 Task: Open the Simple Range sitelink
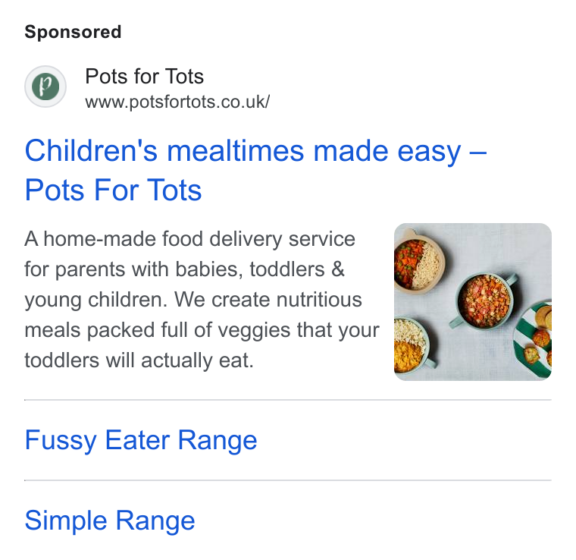(109, 521)
